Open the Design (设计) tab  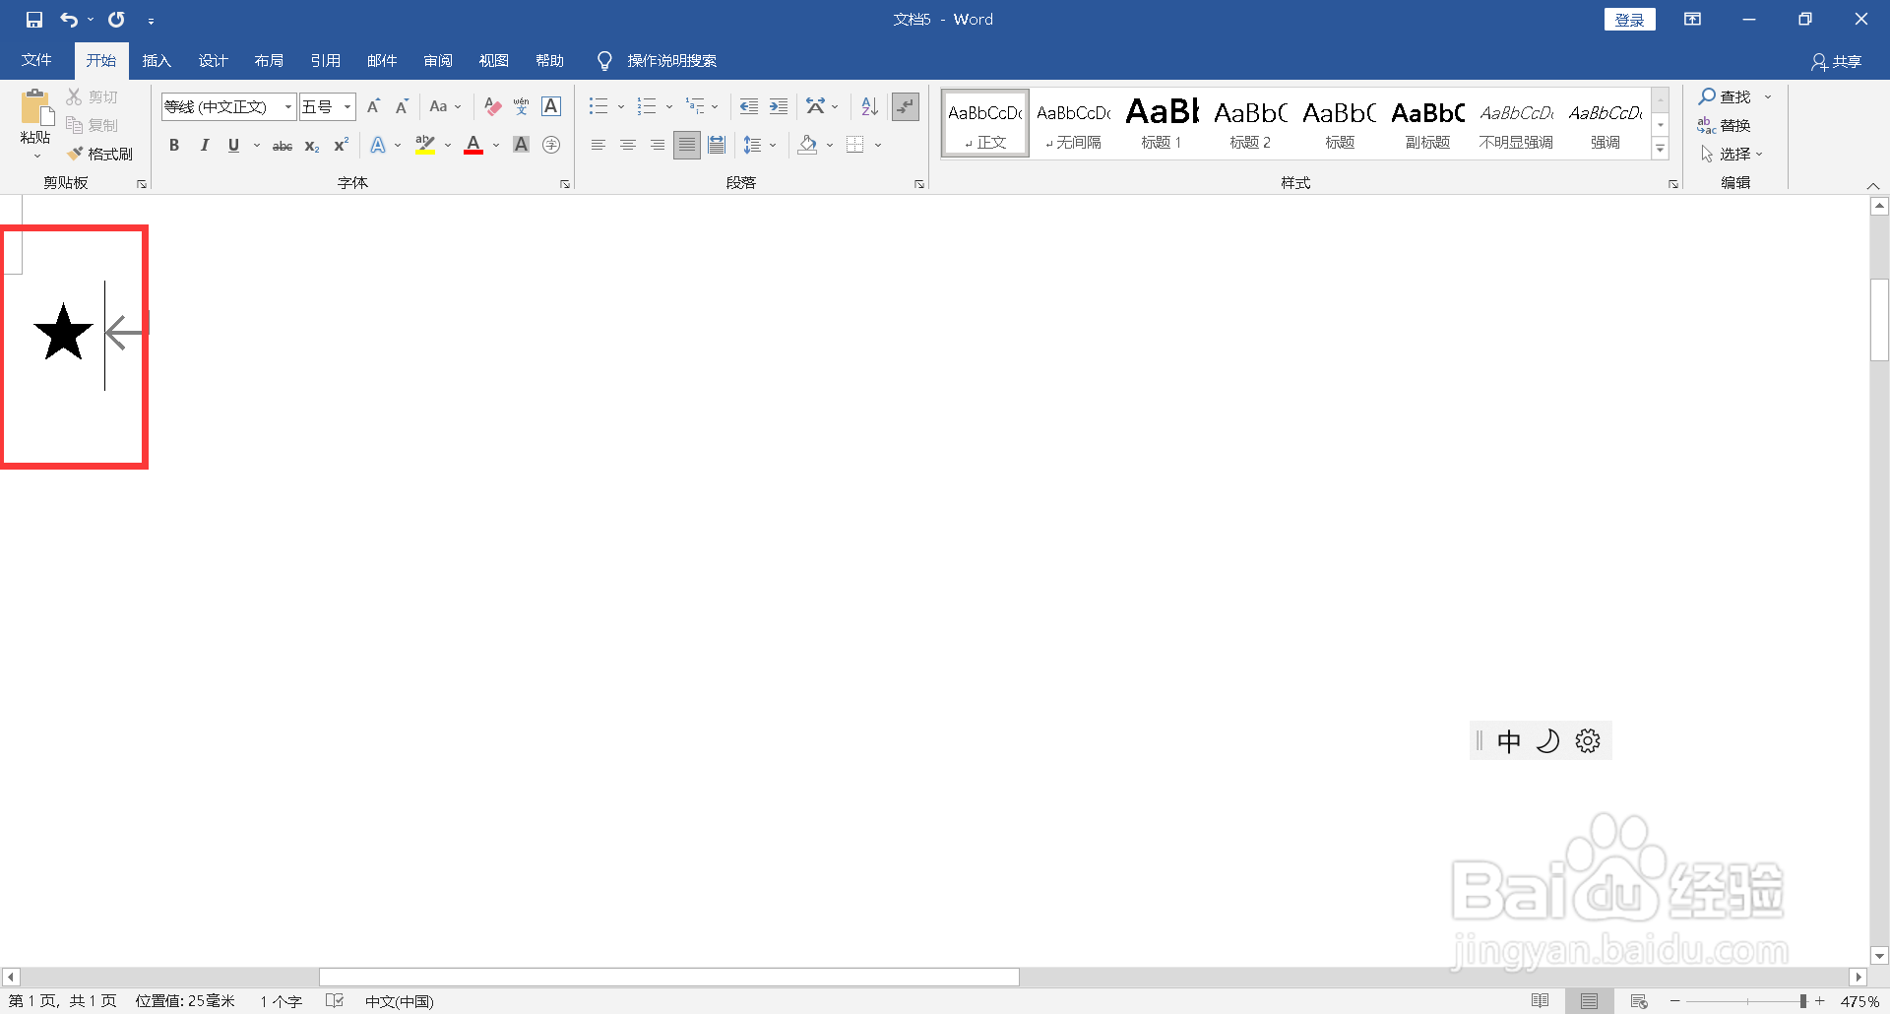tap(213, 61)
